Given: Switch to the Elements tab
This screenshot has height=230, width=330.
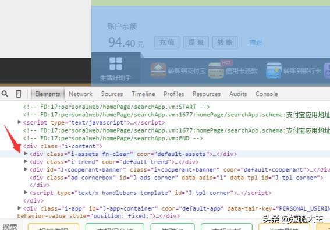Looking at the screenshot, I should point(48,94).
